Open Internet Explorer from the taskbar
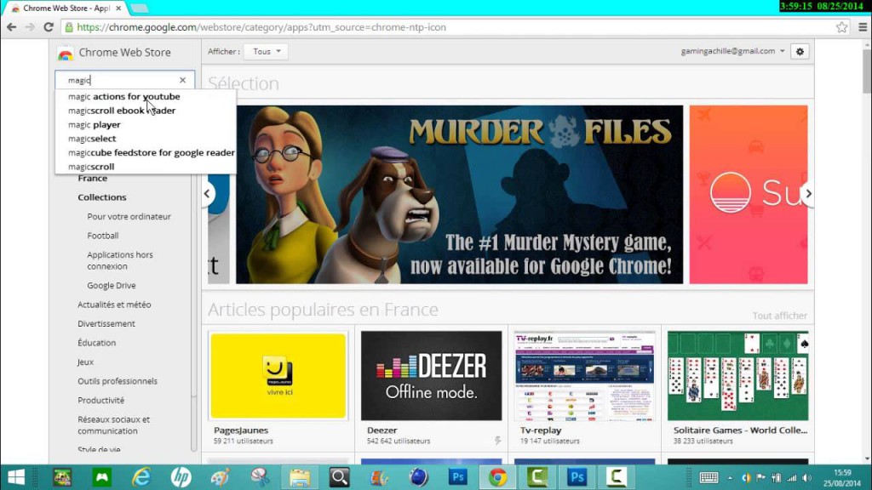The image size is (872, 490). click(x=141, y=476)
